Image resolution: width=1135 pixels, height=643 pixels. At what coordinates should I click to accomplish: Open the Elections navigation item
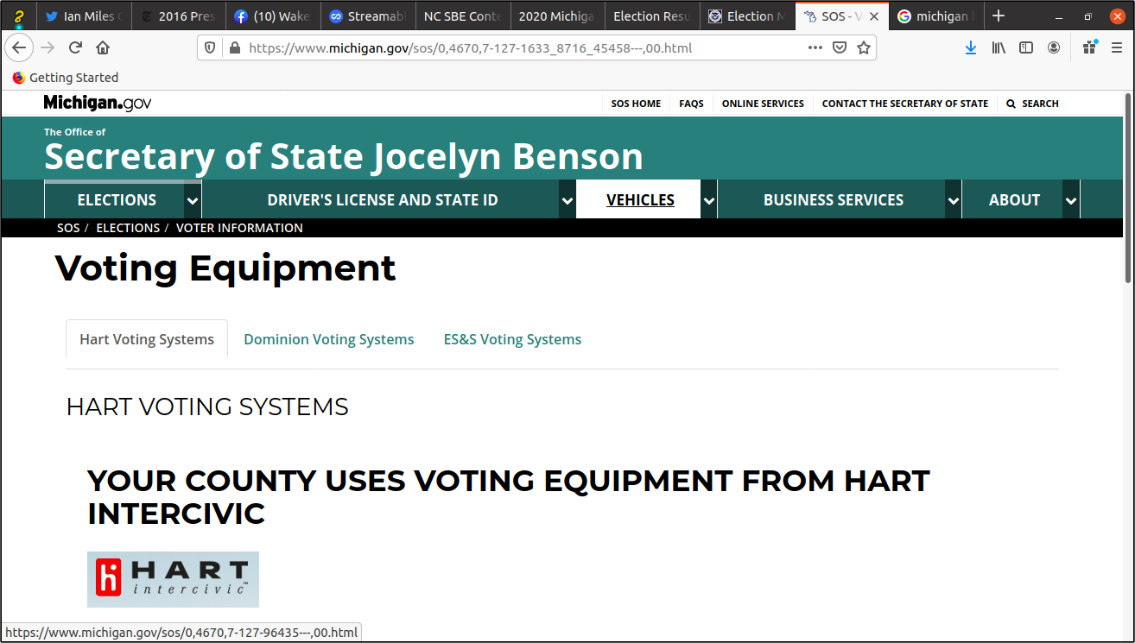coord(117,200)
